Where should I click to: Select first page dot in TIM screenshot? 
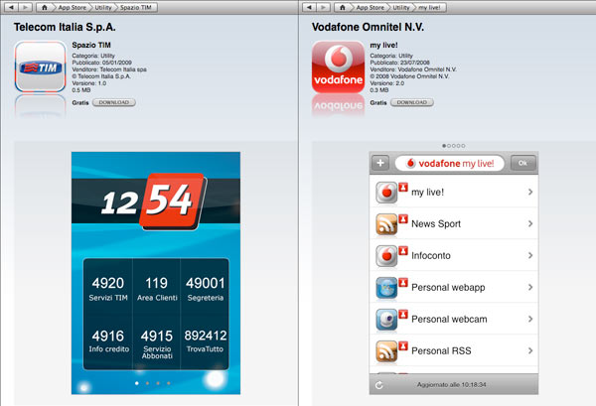point(137,383)
